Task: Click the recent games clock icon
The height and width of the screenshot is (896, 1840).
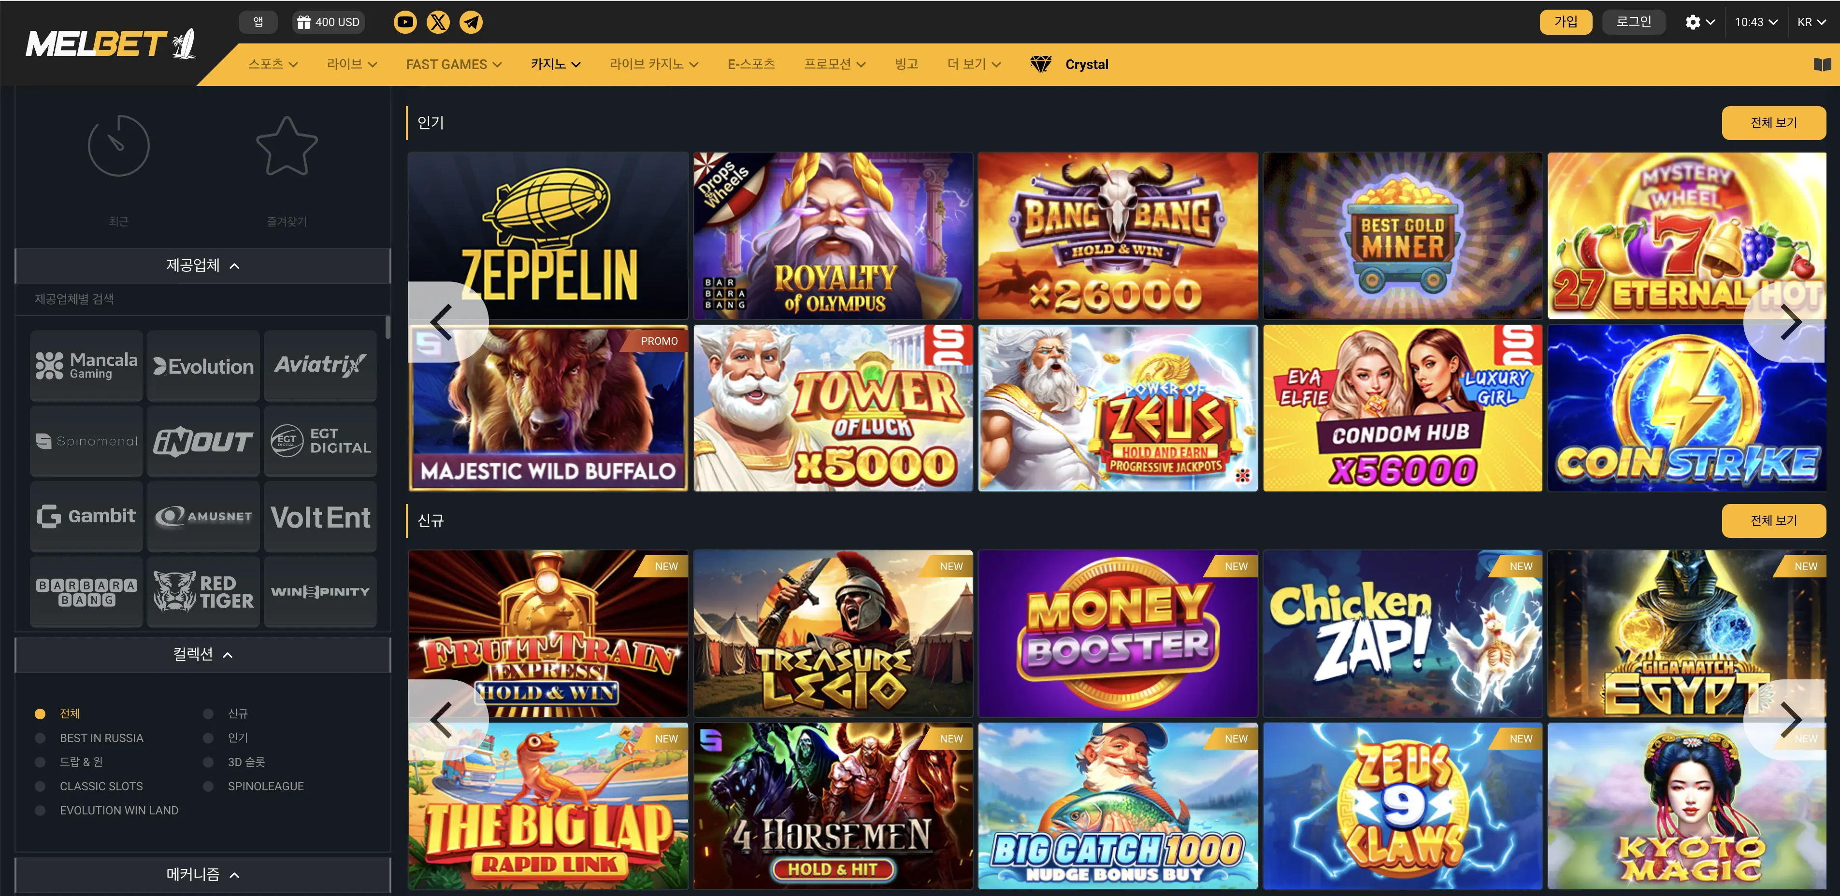Action: tap(118, 145)
